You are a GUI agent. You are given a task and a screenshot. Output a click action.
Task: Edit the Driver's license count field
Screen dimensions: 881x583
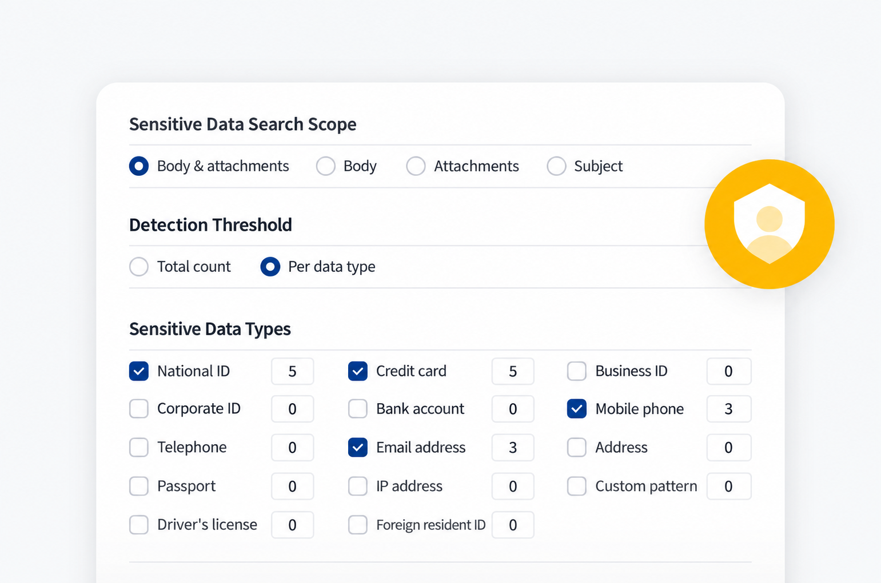click(x=293, y=525)
